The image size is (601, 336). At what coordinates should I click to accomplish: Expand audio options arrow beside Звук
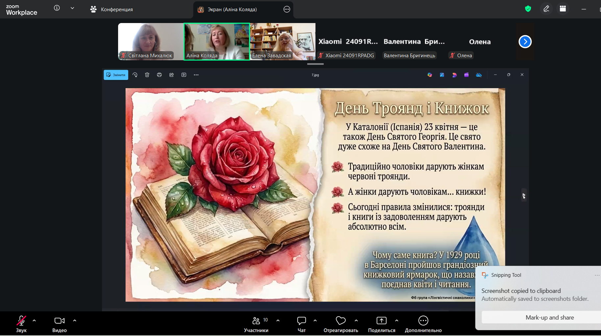[x=34, y=320]
